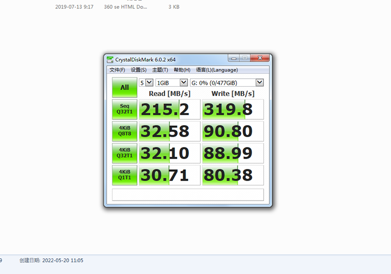Click the 4KiB Q8T8 write result 90.80
Screen dimensions: 391x274
click(x=233, y=131)
